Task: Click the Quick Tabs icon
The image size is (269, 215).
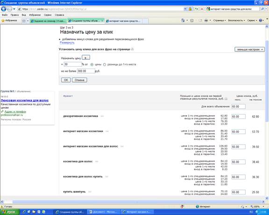Action: pyautogui.click(x=24, y=21)
